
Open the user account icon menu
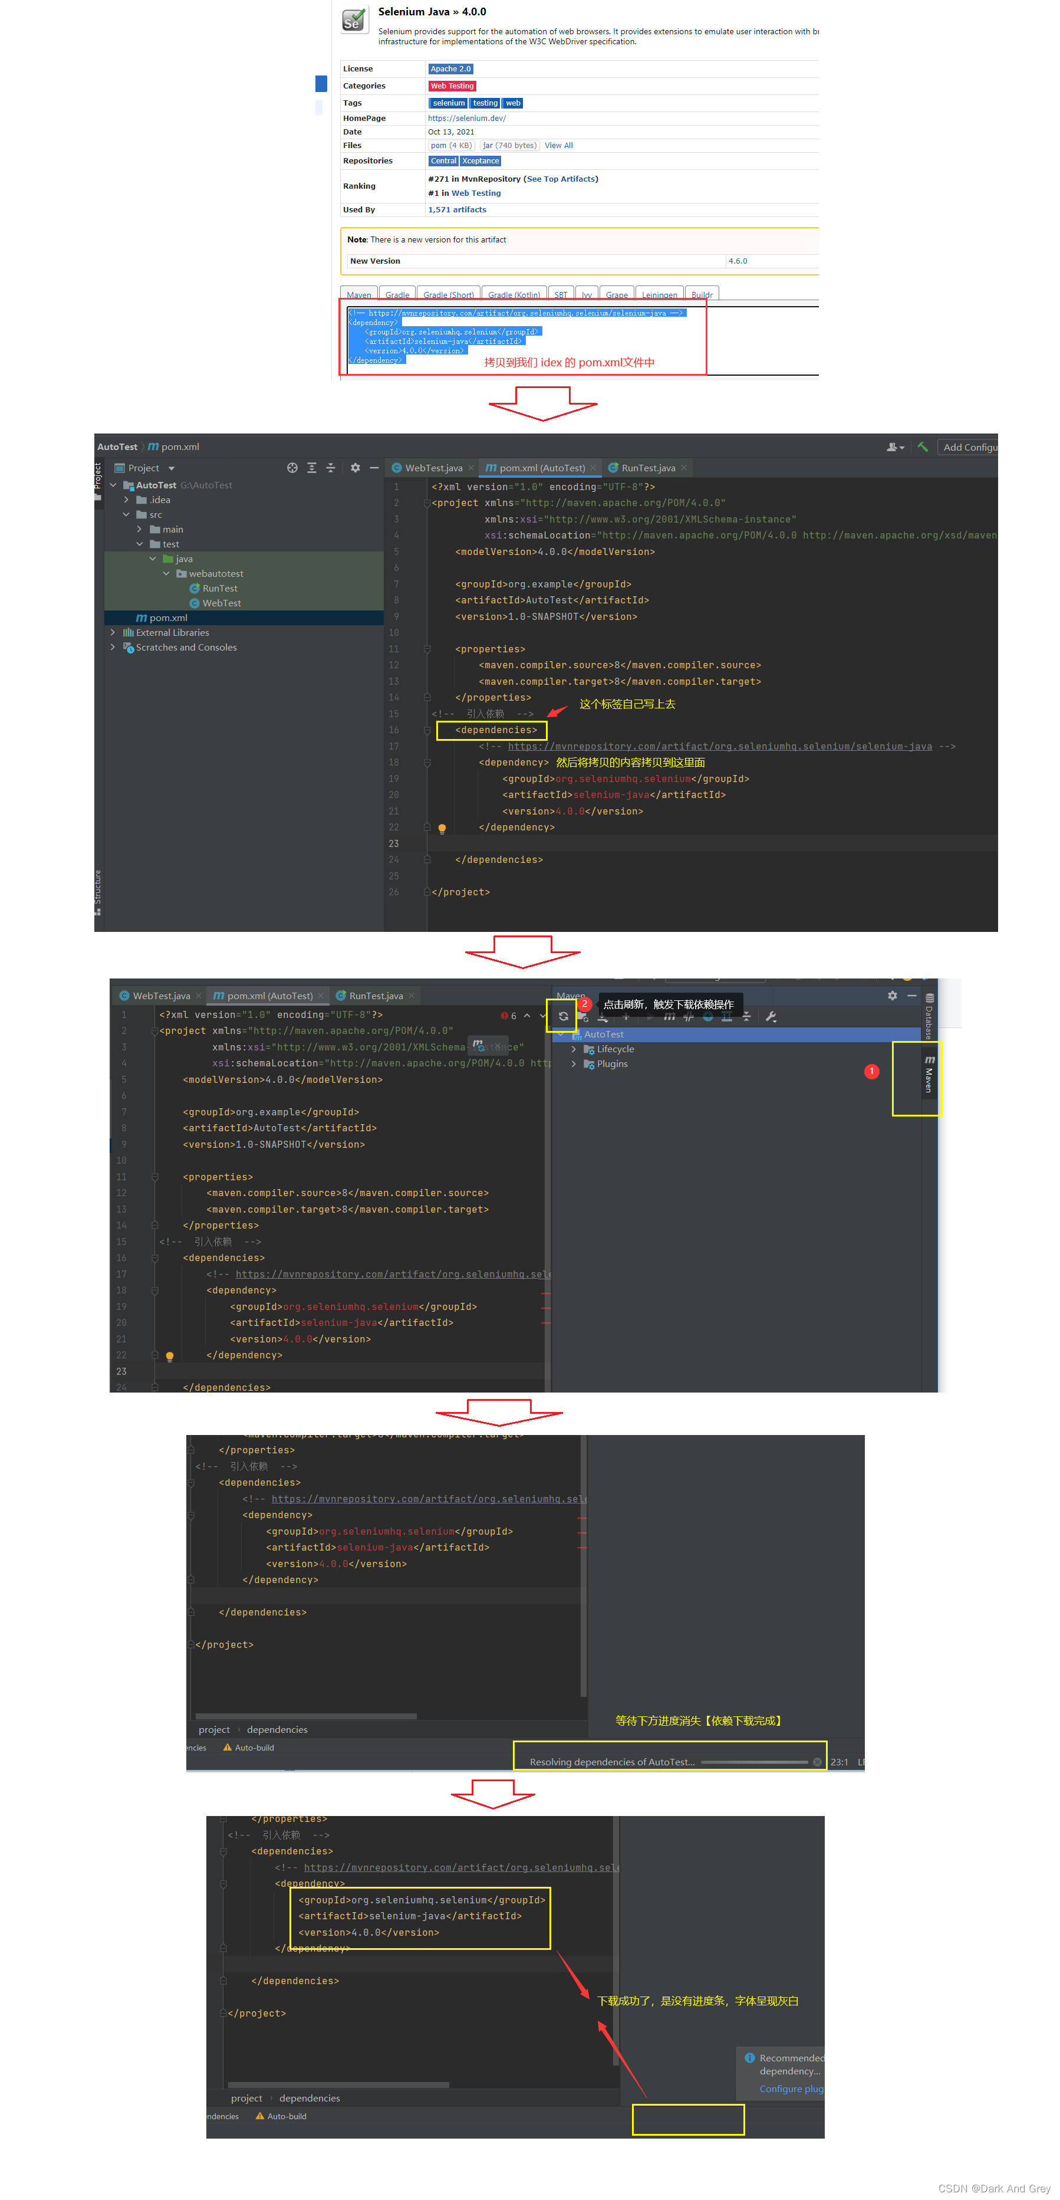tap(896, 446)
